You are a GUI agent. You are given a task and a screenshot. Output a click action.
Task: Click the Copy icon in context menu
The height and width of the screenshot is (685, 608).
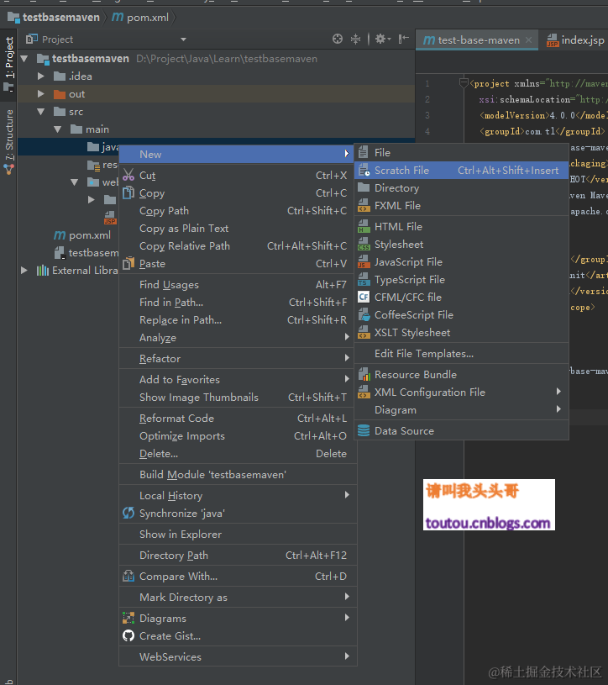tap(128, 192)
